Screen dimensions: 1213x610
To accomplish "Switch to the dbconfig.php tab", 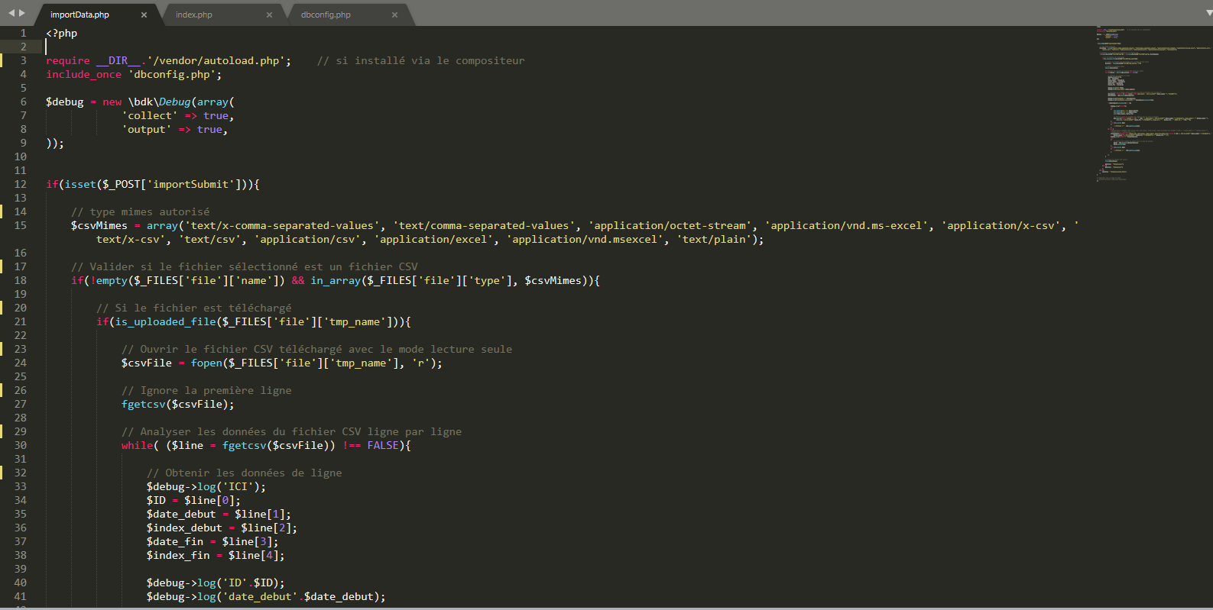I will 326,15.
